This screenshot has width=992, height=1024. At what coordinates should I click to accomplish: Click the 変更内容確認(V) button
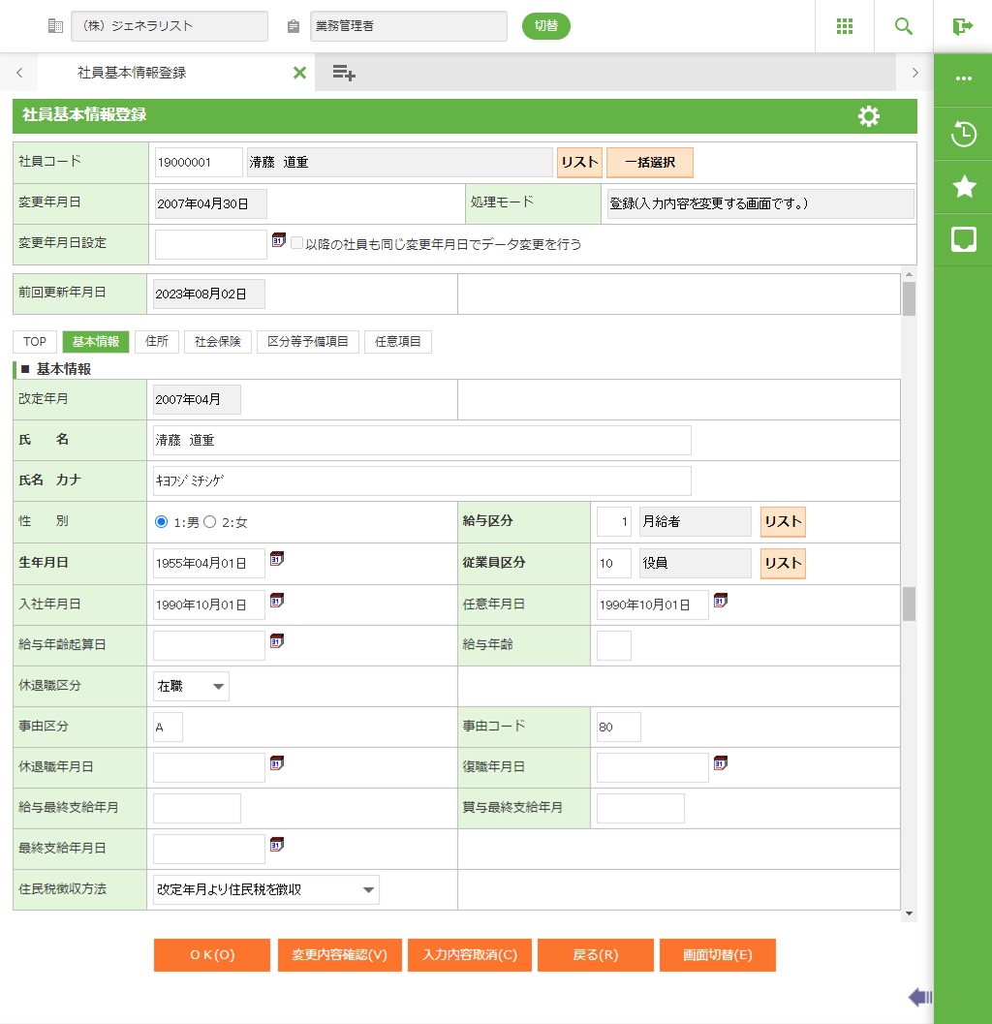tap(340, 954)
